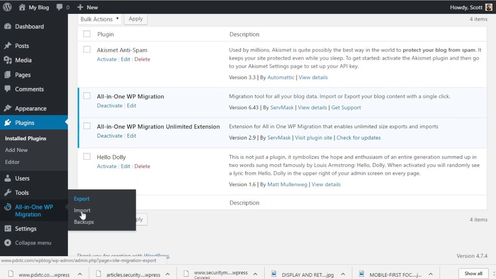Open Installed Plugins submenu item
Image resolution: width=496 pixels, height=279 pixels.
26,138
